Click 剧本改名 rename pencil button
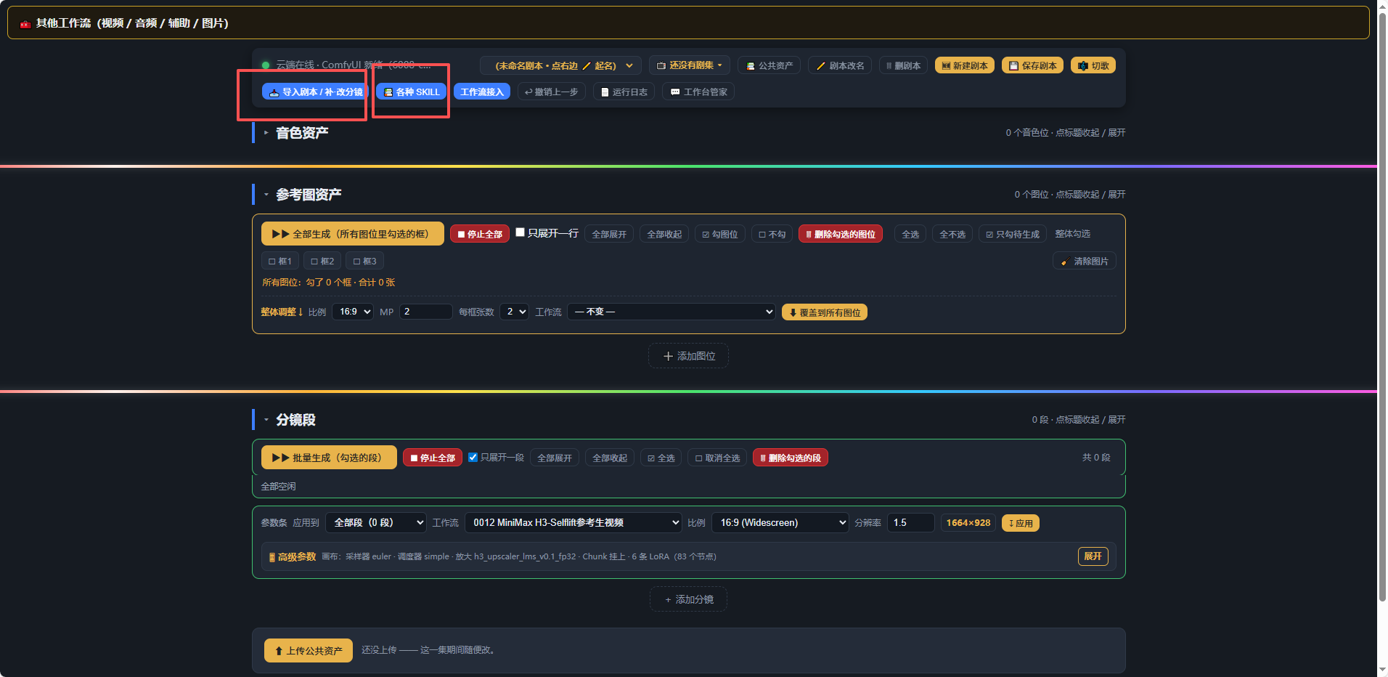Image resolution: width=1388 pixels, height=677 pixels. click(841, 65)
